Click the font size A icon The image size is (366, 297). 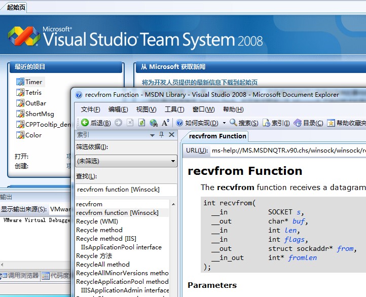click(165, 123)
